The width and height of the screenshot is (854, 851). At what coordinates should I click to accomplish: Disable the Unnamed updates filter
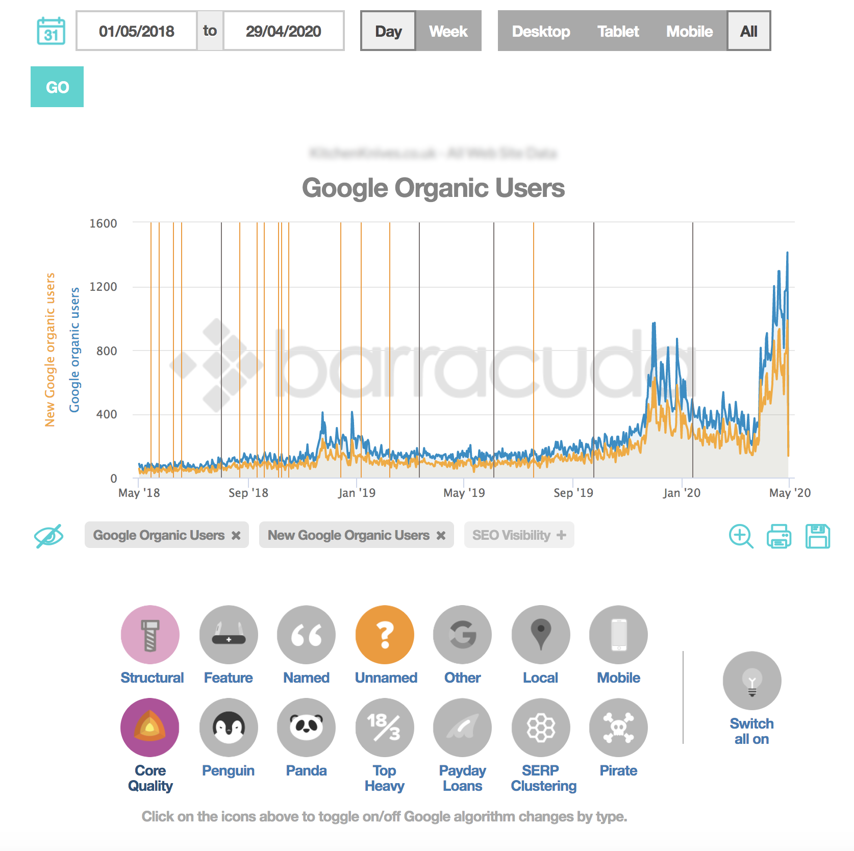coord(384,635)
